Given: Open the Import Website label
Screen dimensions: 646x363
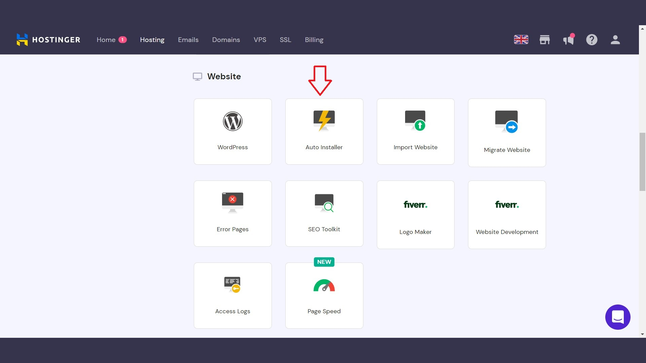Looking at the screenshot, I should click(416, 147).
